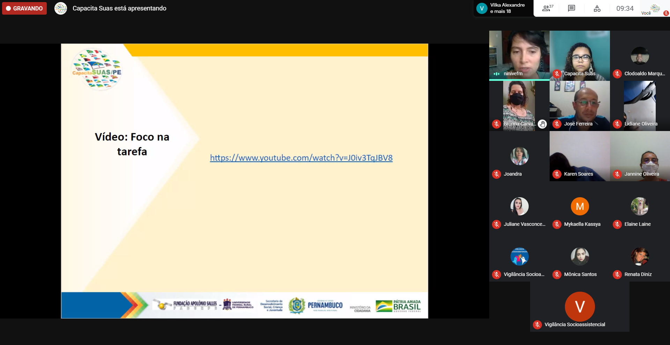Click muted mic icon beside Joandra
Viewport: 670px width, 345px height.
coord(497,174)
